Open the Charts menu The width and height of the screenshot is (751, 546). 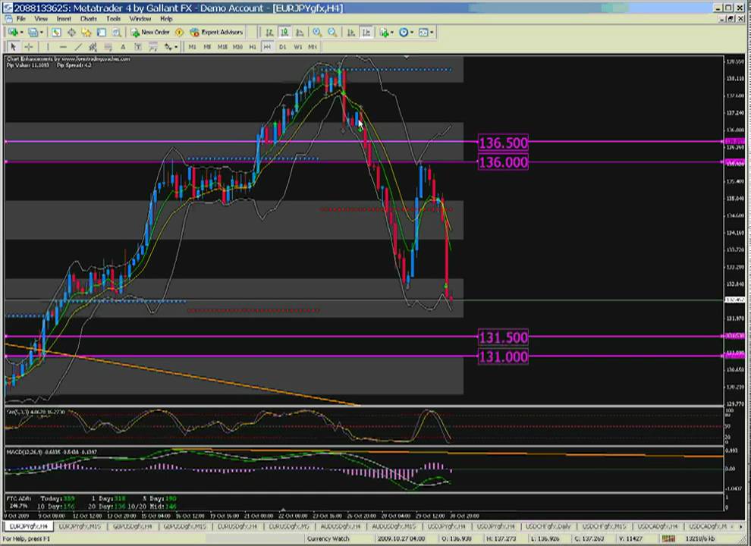tap(89, 19)
